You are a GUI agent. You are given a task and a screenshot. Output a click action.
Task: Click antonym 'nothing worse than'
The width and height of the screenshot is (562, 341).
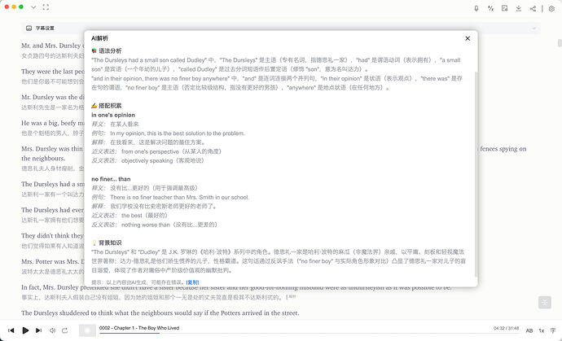tap(146, 225)
